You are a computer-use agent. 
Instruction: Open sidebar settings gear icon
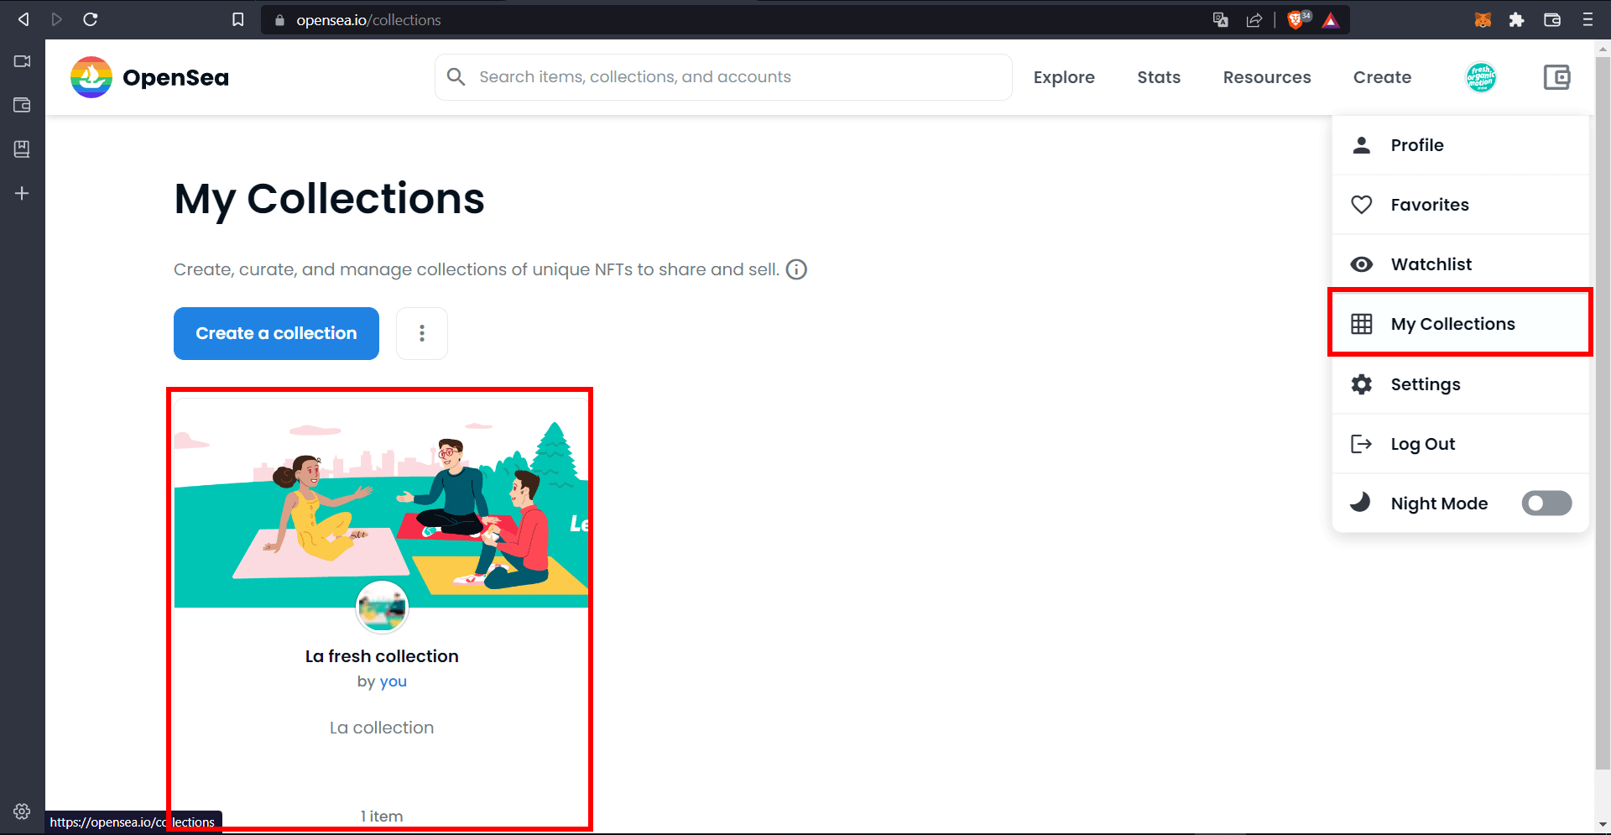click(x=22, y=812)
